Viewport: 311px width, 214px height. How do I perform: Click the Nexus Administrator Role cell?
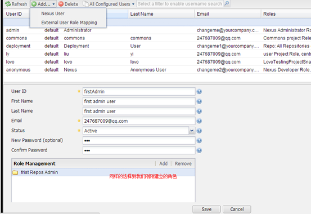coord(287,30)
